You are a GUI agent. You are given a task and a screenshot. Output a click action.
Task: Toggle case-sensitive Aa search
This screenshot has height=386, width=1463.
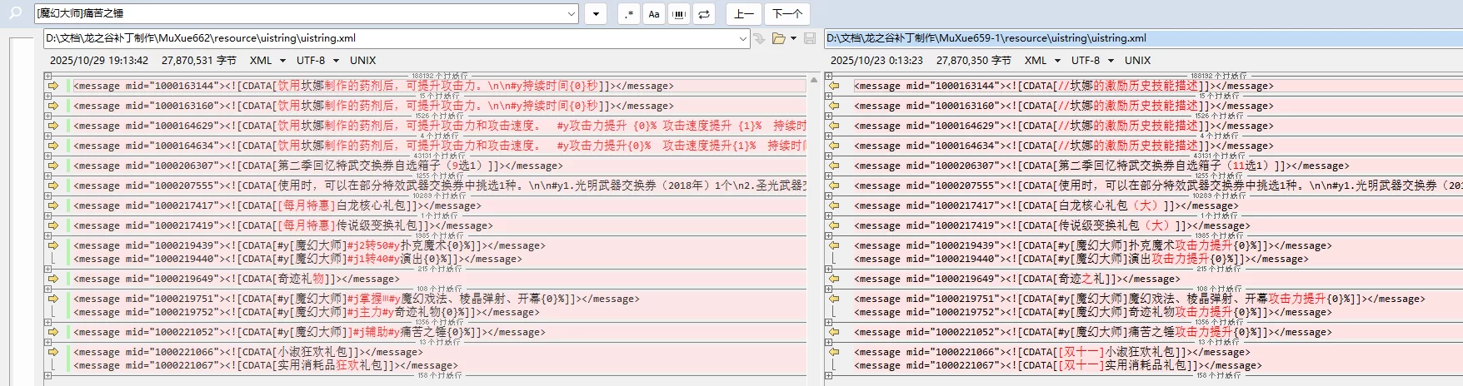click(x=654, y=13)
